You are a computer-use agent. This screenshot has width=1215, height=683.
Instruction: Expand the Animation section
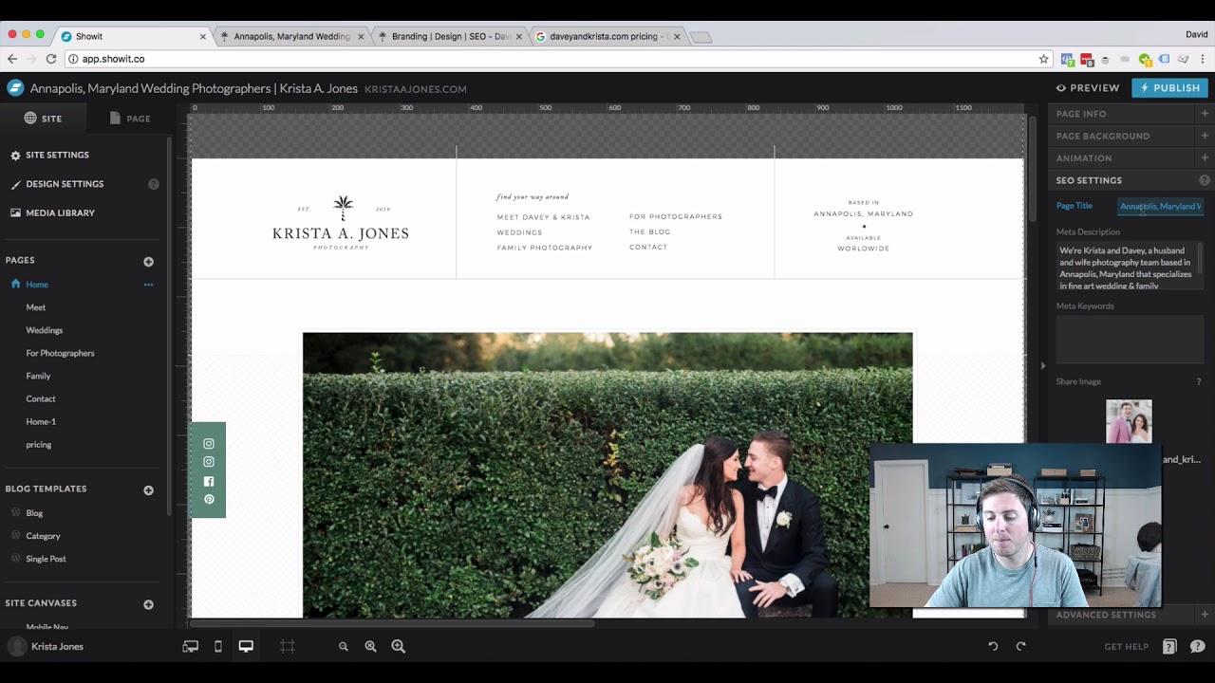1131,158
